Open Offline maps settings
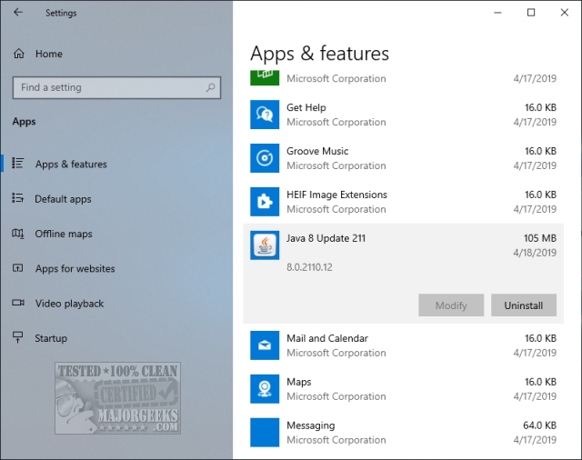 (x=64, y=234)
